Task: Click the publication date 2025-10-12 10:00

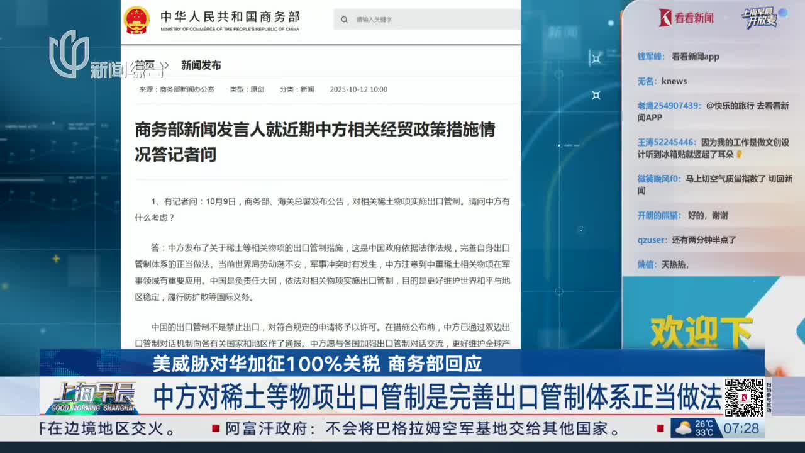Action: point(358,89)
